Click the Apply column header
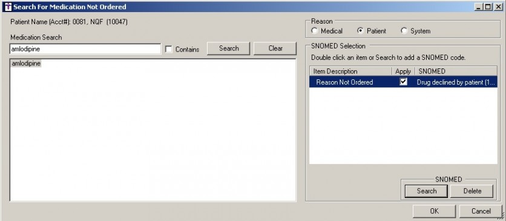This screenshot has width=506, height=221. click(x=403, y=71)
